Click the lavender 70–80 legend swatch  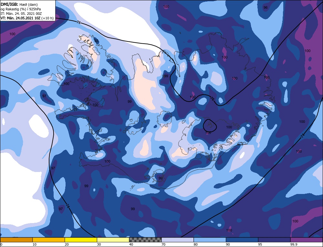point(178,240)
